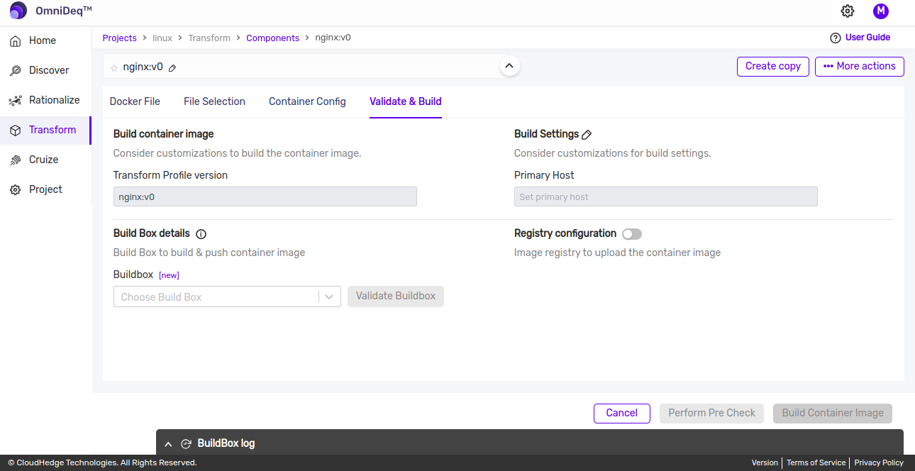Click the BuildBox log title
The image size is (915, 471).
coord(226,443)
